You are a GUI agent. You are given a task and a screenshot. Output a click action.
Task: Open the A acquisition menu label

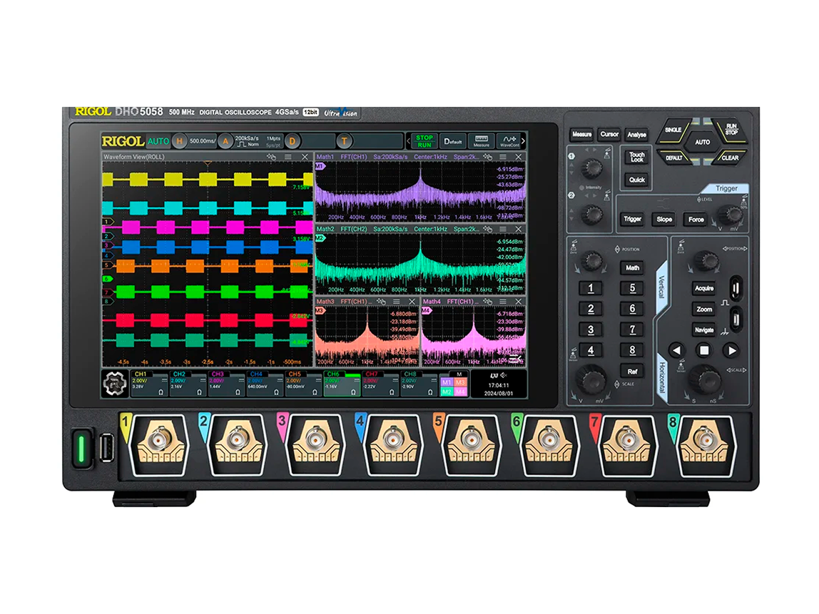pos(226,141)
